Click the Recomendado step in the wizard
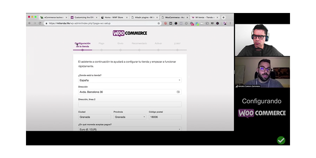 pos(139,43)
